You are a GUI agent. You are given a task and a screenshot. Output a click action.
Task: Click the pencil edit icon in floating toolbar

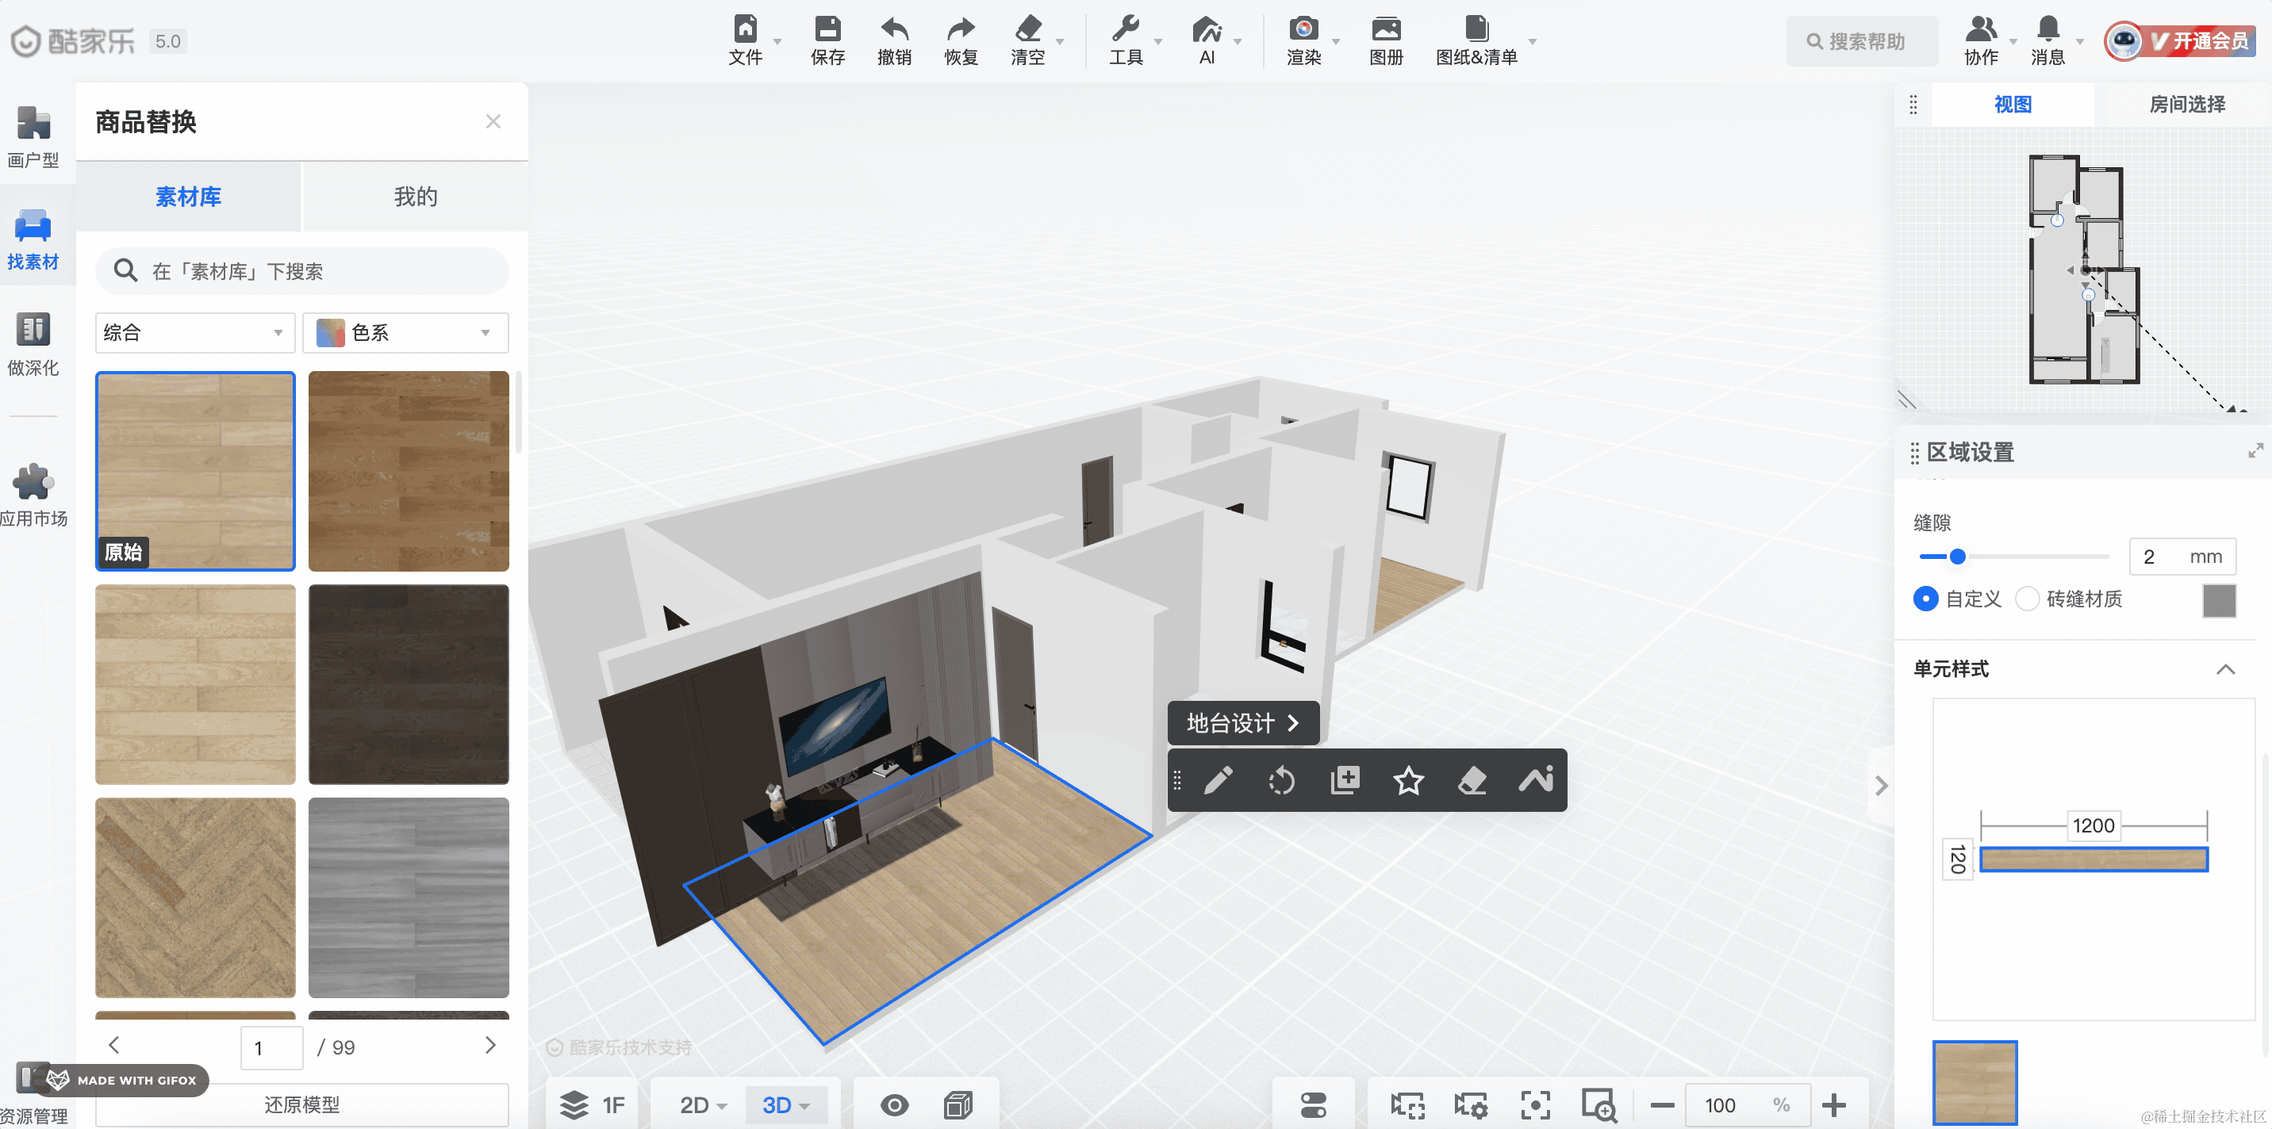[1218, 780]
